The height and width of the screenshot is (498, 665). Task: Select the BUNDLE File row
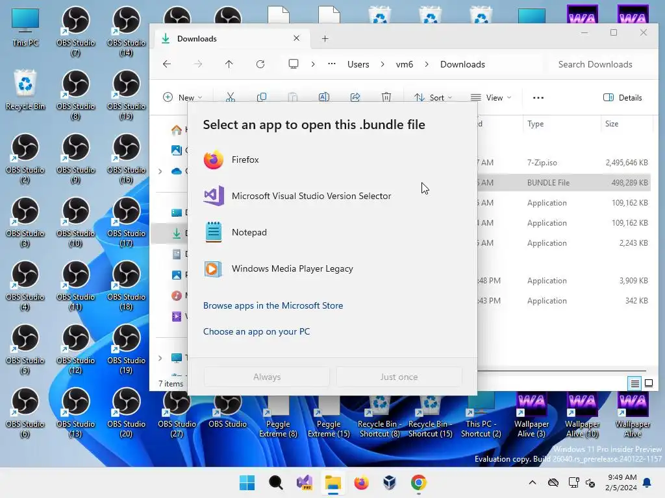(563, 182)
